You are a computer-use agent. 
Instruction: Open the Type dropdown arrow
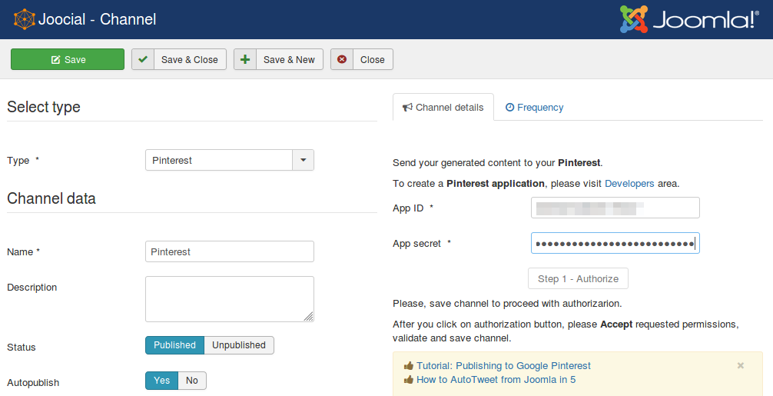point(304,160)
